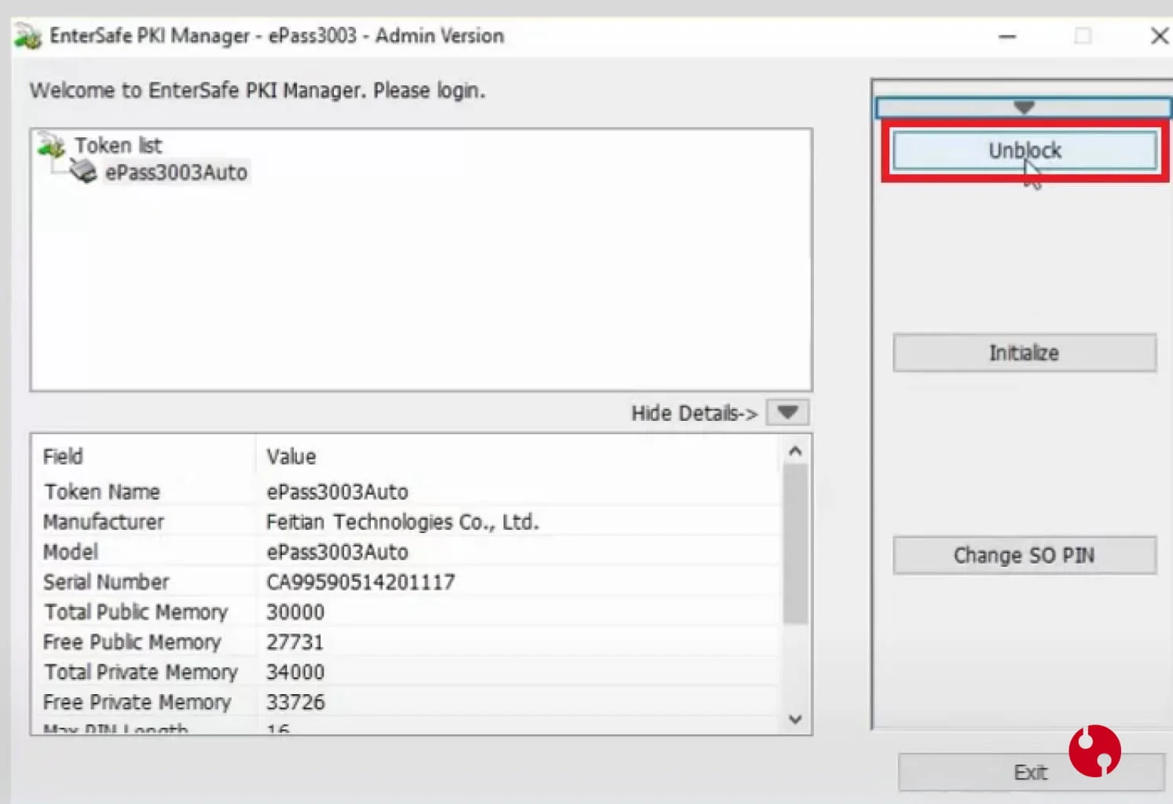
Task: Select the Free Private Memory label
Action: pos(137,702)
